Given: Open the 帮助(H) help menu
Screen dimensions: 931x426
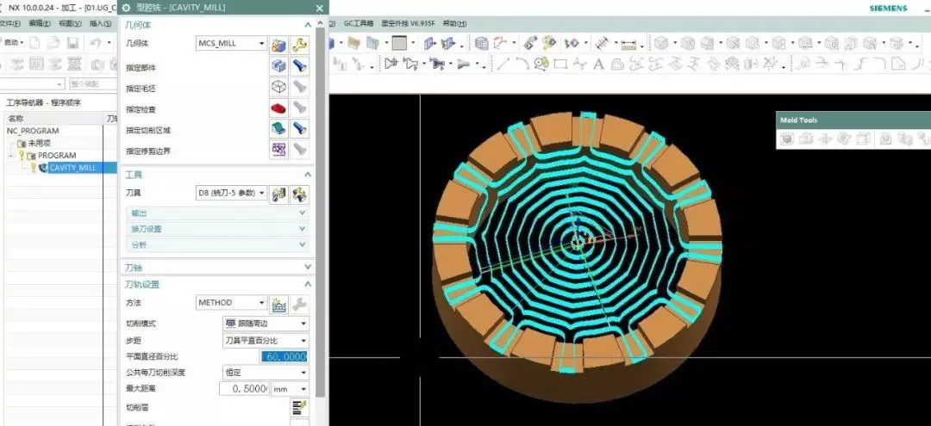Looking at the screenshot, I should click(x=455, y=24).
